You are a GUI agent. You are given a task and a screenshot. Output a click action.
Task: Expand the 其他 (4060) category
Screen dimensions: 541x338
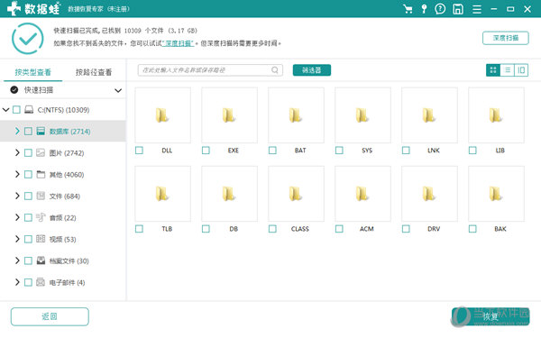[x=17, y=174]
